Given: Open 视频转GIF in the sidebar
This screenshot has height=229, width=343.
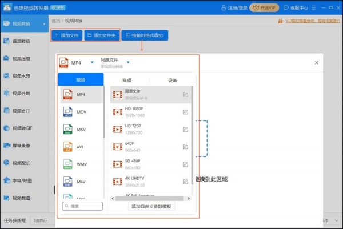Looking at the screenshot, I should (24, 128).
